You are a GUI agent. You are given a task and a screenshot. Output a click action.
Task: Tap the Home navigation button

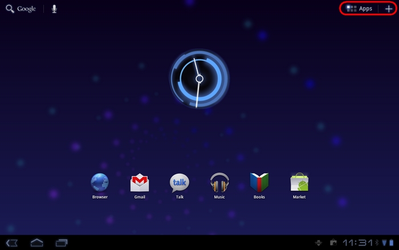click(x=37, y=243)
